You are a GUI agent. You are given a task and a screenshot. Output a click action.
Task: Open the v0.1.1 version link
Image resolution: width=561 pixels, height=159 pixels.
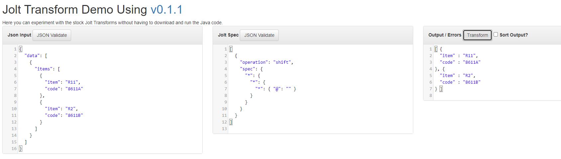[166, 10]
